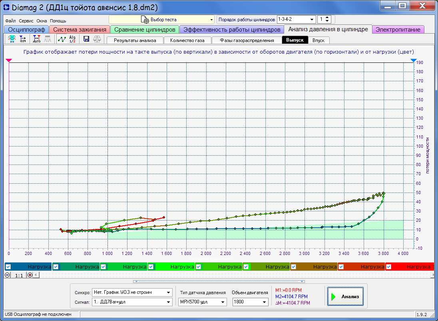The height and width of the screenshot is (321, 438).
Task: Open the Впуск sub-tab
Action: coord(319,40)
